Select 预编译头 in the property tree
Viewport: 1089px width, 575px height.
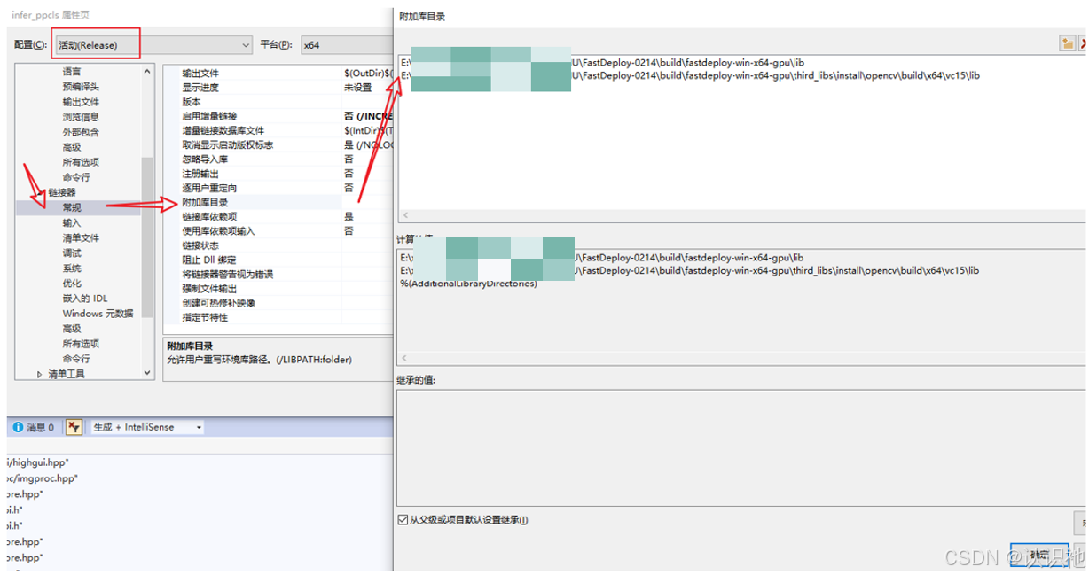[81, 87]
